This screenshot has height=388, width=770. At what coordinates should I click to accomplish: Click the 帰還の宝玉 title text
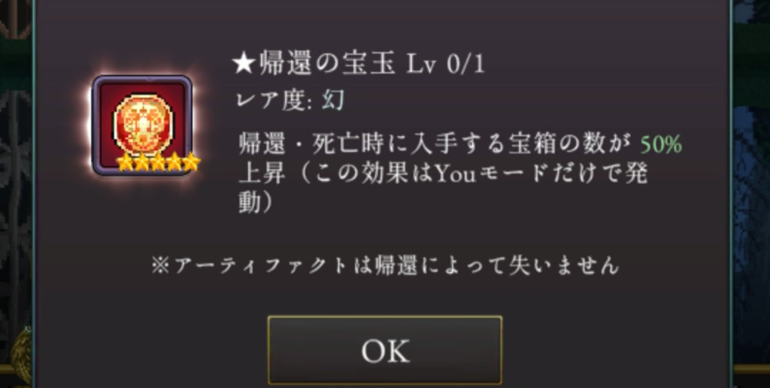327,65
